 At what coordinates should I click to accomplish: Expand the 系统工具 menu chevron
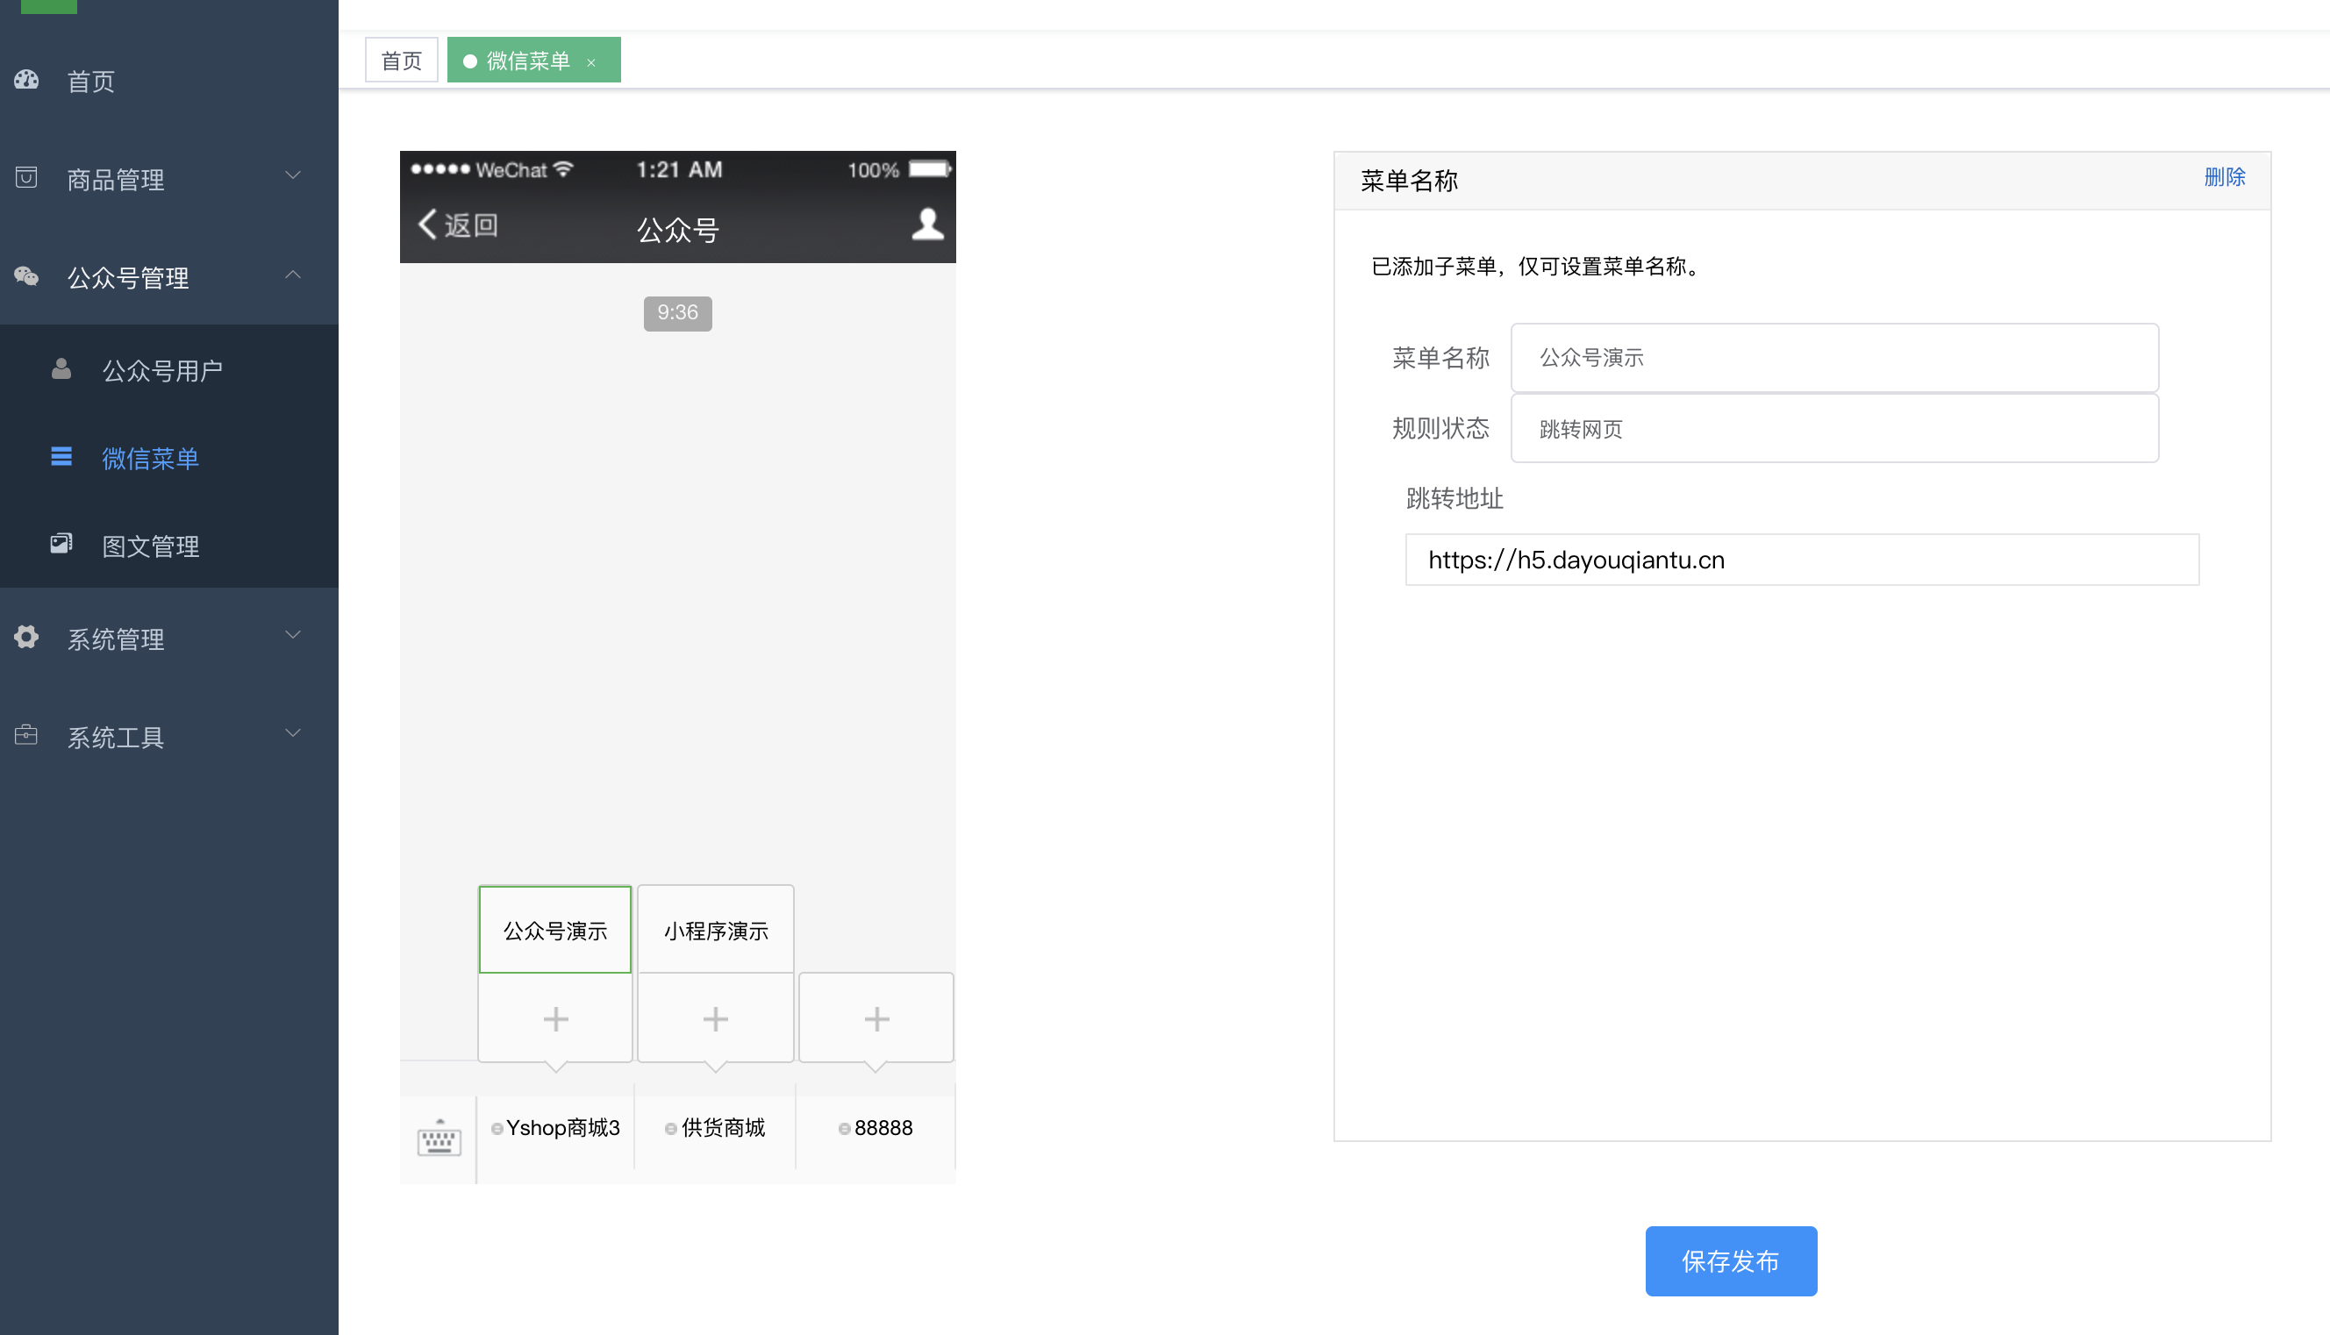(x=293, y=732)
